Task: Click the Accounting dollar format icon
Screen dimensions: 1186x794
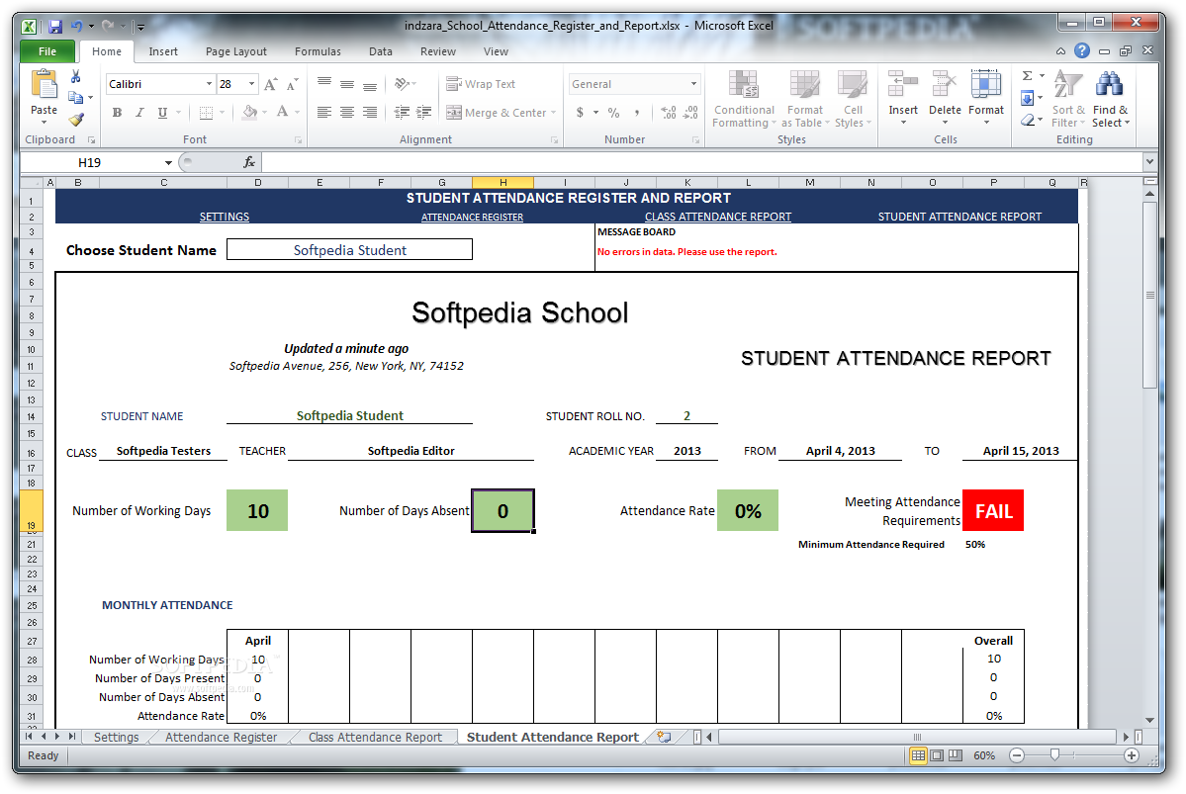Action: (581, 113)
